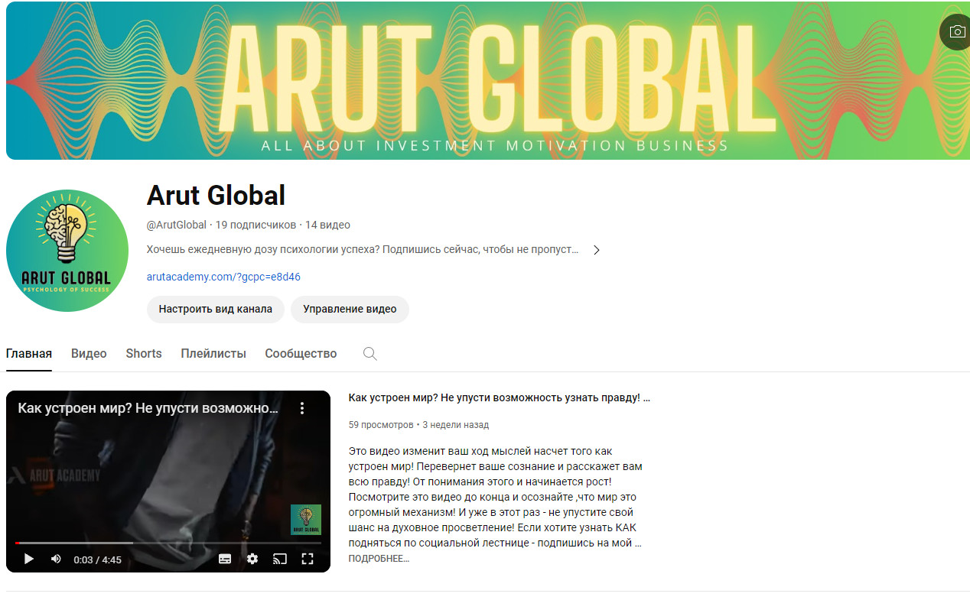The width and height of the screenshot is (970, 600).
Task: Open the arutacademy.com link
Action: [x=223, y=277]
